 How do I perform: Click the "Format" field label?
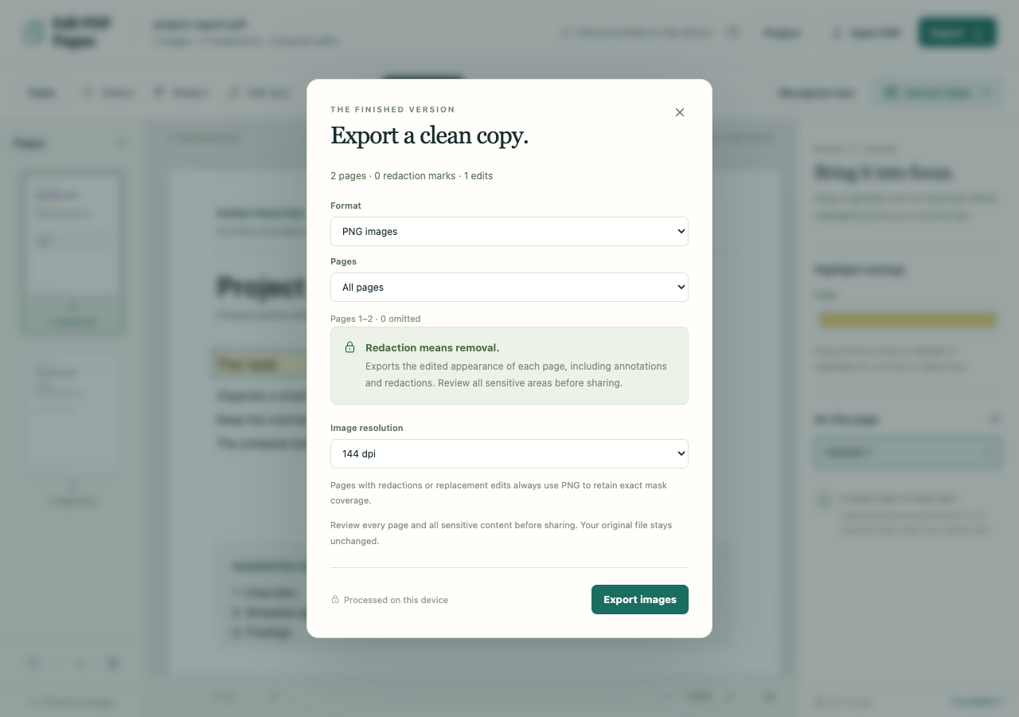coord(346,206)
